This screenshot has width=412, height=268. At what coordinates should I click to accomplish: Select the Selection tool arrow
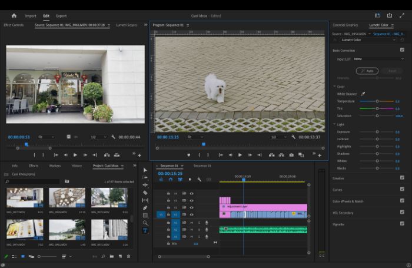coord(145,170)
